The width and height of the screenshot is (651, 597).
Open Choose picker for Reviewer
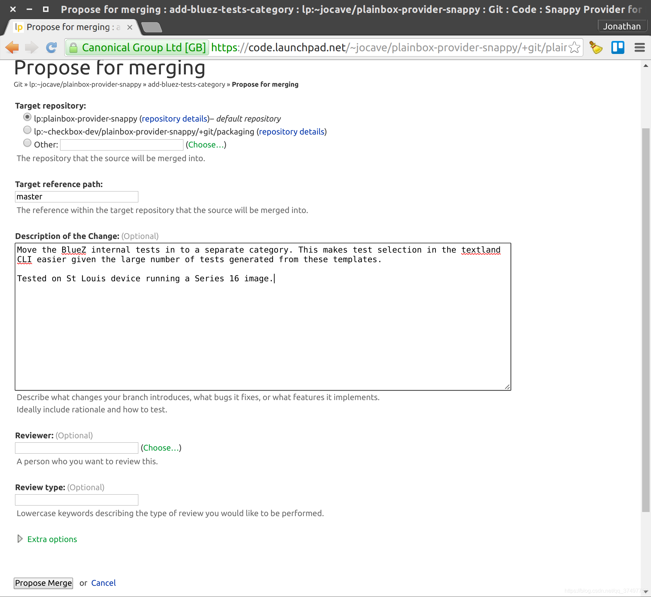pos(161,448)
